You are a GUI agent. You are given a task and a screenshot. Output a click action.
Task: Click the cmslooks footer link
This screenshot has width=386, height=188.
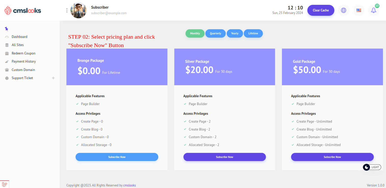[x=130, y=185]
